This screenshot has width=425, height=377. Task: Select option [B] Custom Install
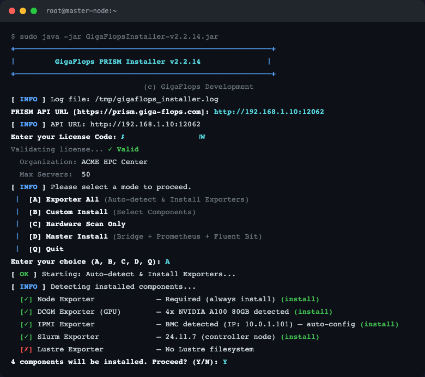[x=68, y=212]
